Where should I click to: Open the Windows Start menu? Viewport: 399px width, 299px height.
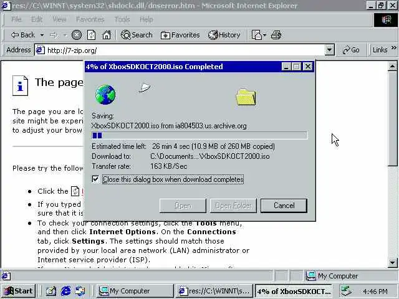(x=19, y=291)
